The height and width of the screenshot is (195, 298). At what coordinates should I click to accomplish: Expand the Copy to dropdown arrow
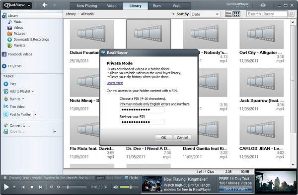point(55,131)
